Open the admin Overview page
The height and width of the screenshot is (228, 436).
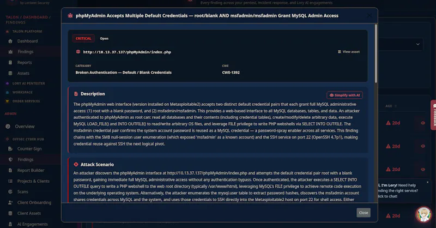coord(25,127)
